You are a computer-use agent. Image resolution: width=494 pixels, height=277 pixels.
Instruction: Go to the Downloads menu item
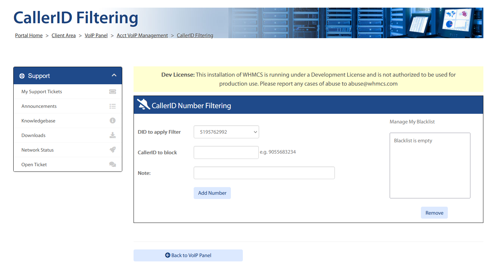(68, 135)
